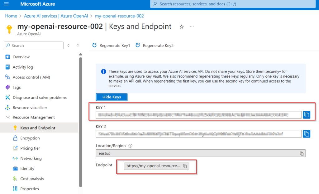Collapse the sidebar menu with double chevron
The width and height of the screenshot is (319, 194).
pos(78,45)
